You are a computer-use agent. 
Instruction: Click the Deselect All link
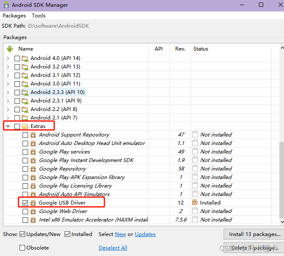coord(113,247)
